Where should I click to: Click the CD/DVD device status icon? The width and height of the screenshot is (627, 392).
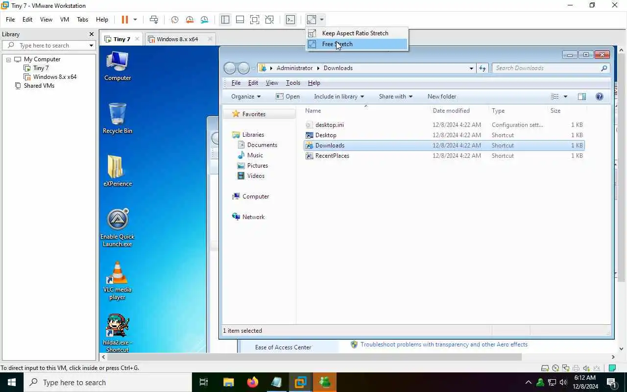click(555, 368)
